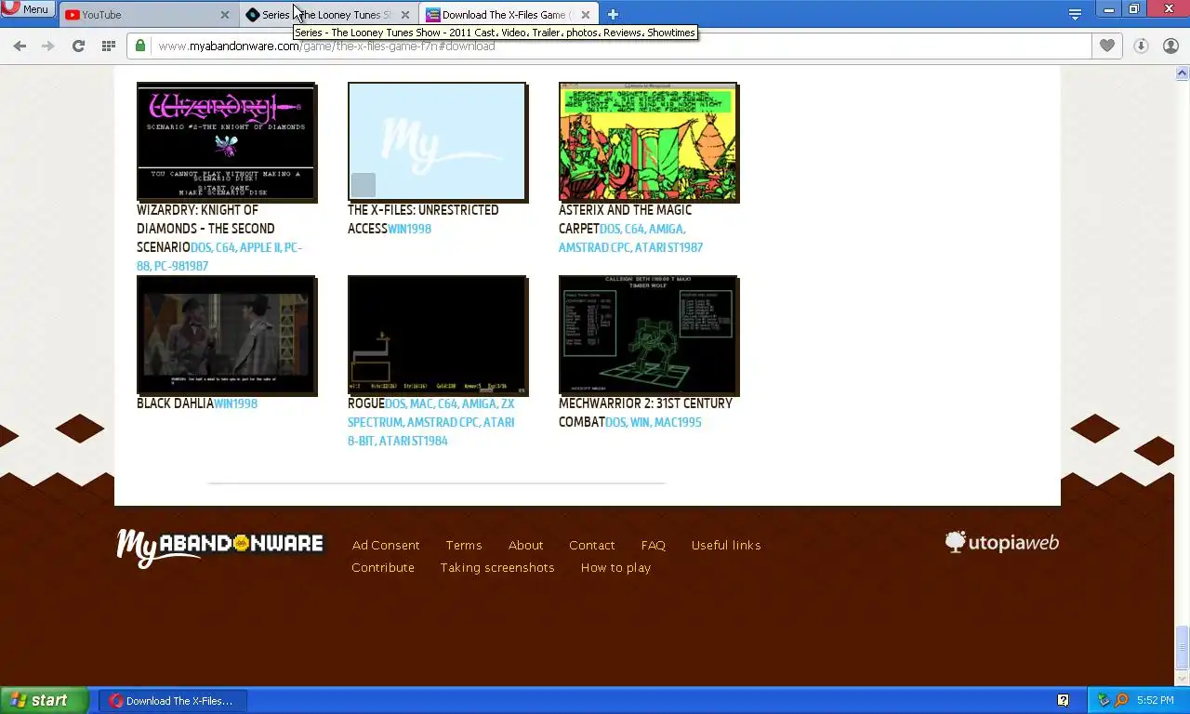
Task: Switch to the Looney Tunes Show tab
Action: tap(327, 15)
